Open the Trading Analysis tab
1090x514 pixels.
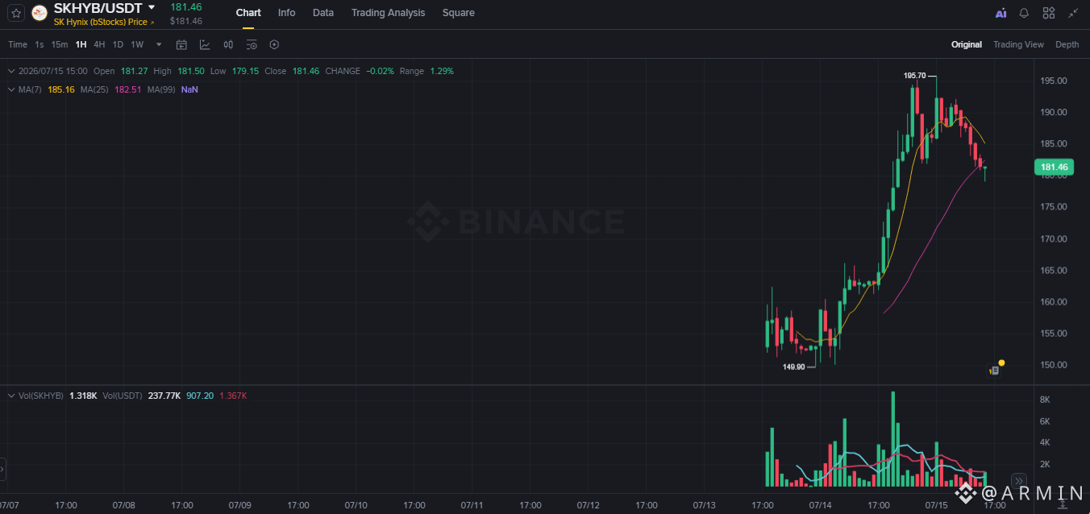(x=388, y=13)
